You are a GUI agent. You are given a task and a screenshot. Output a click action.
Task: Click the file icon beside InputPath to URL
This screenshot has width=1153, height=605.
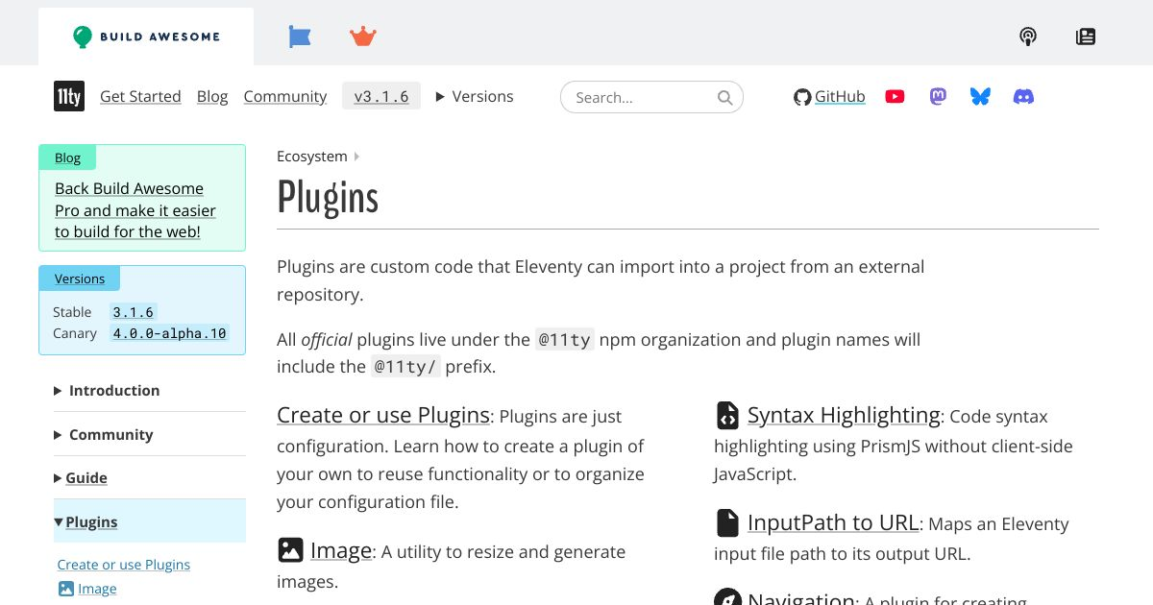(727, 522)
